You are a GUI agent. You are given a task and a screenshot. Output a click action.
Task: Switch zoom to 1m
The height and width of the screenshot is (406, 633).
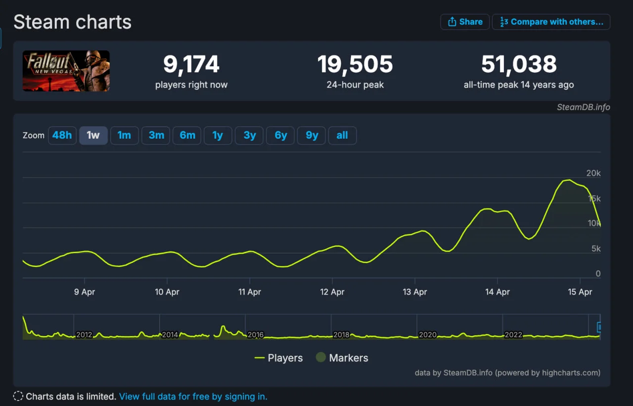click(124, 135)
